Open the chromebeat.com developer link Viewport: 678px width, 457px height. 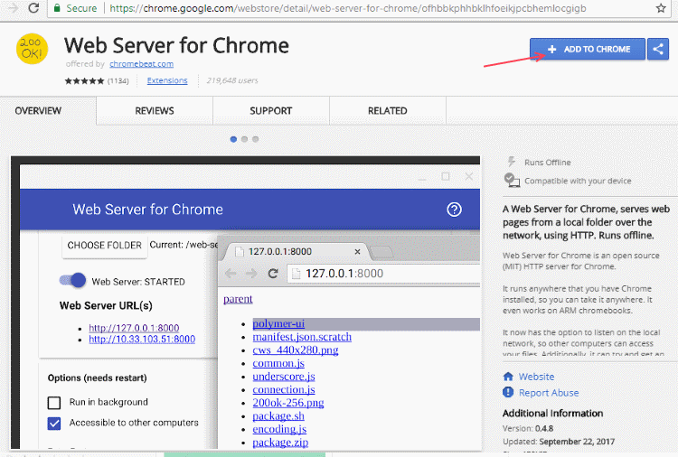[141, 64]
